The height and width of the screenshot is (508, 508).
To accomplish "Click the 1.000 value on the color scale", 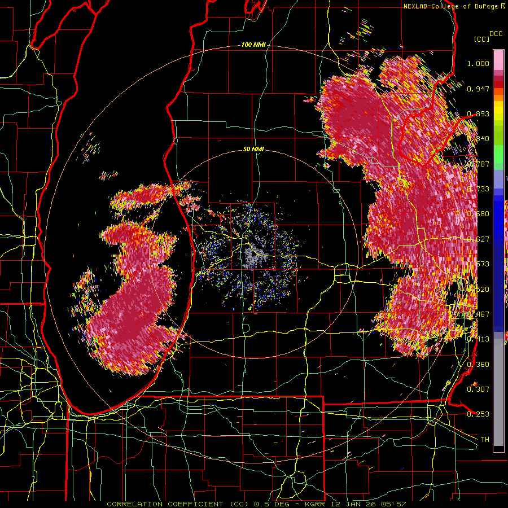I will pyautogui.click(x=478, y=63).
